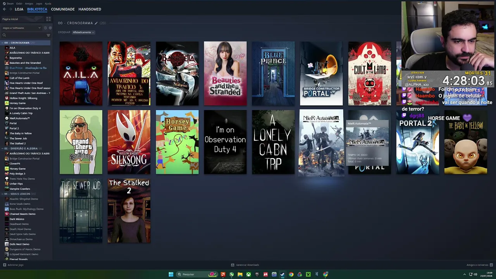Select CloverPit in the sidebar list

(x=15, y=164)
